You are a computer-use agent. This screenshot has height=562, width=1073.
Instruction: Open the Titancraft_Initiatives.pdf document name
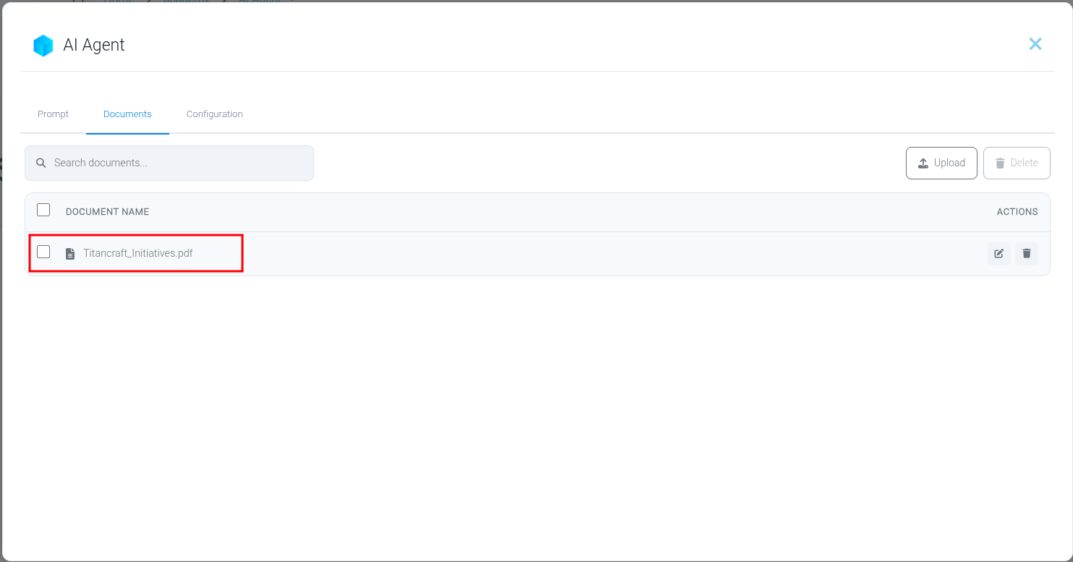point(138,254)
